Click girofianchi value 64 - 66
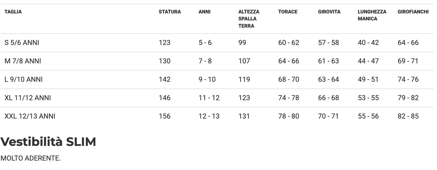437x170 pixels. pyautogui.click(x=408, y=43)
